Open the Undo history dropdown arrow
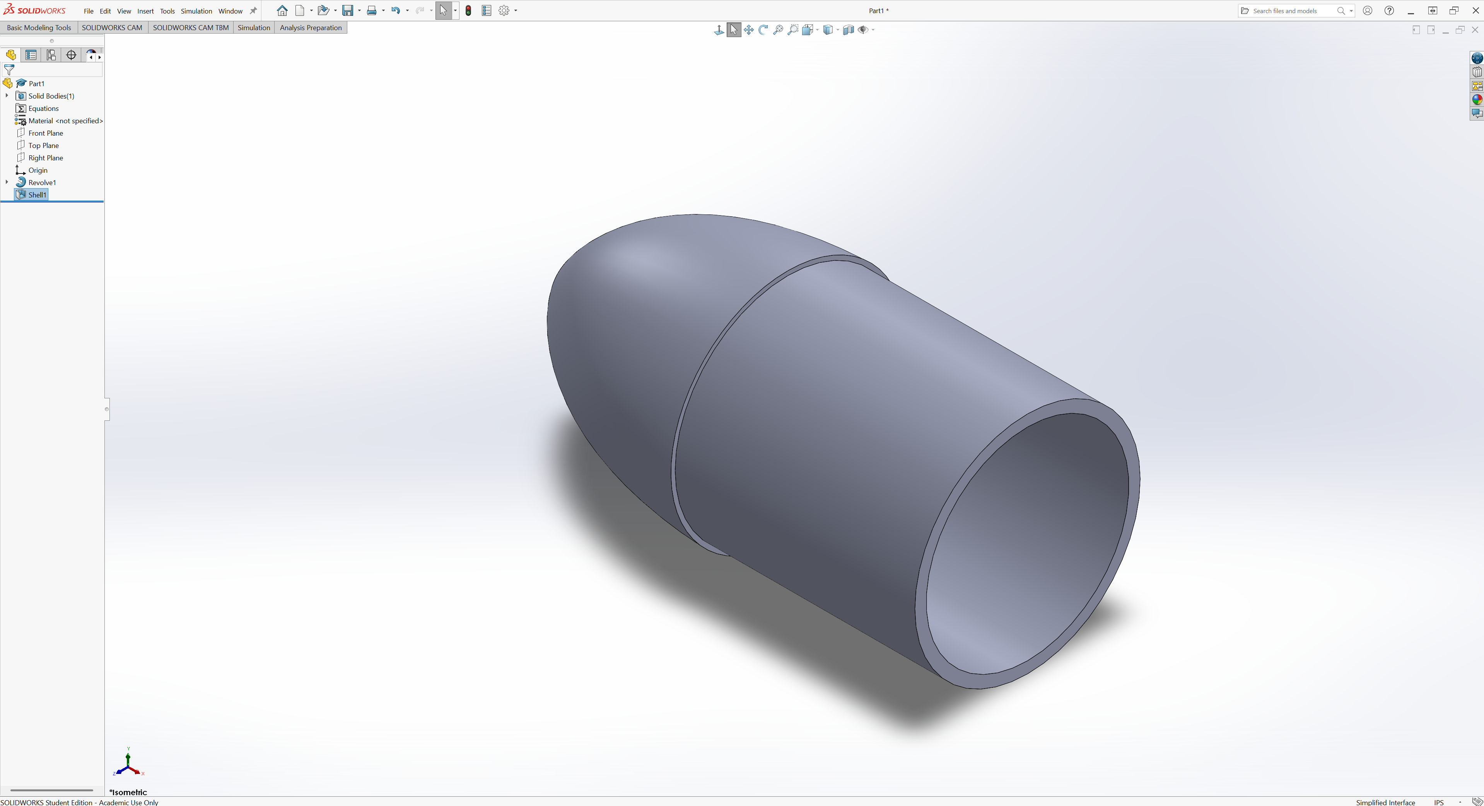Image resolution: width=1484 pixels, height=806 pixels. pyautogui.click(x=407, y=11)
